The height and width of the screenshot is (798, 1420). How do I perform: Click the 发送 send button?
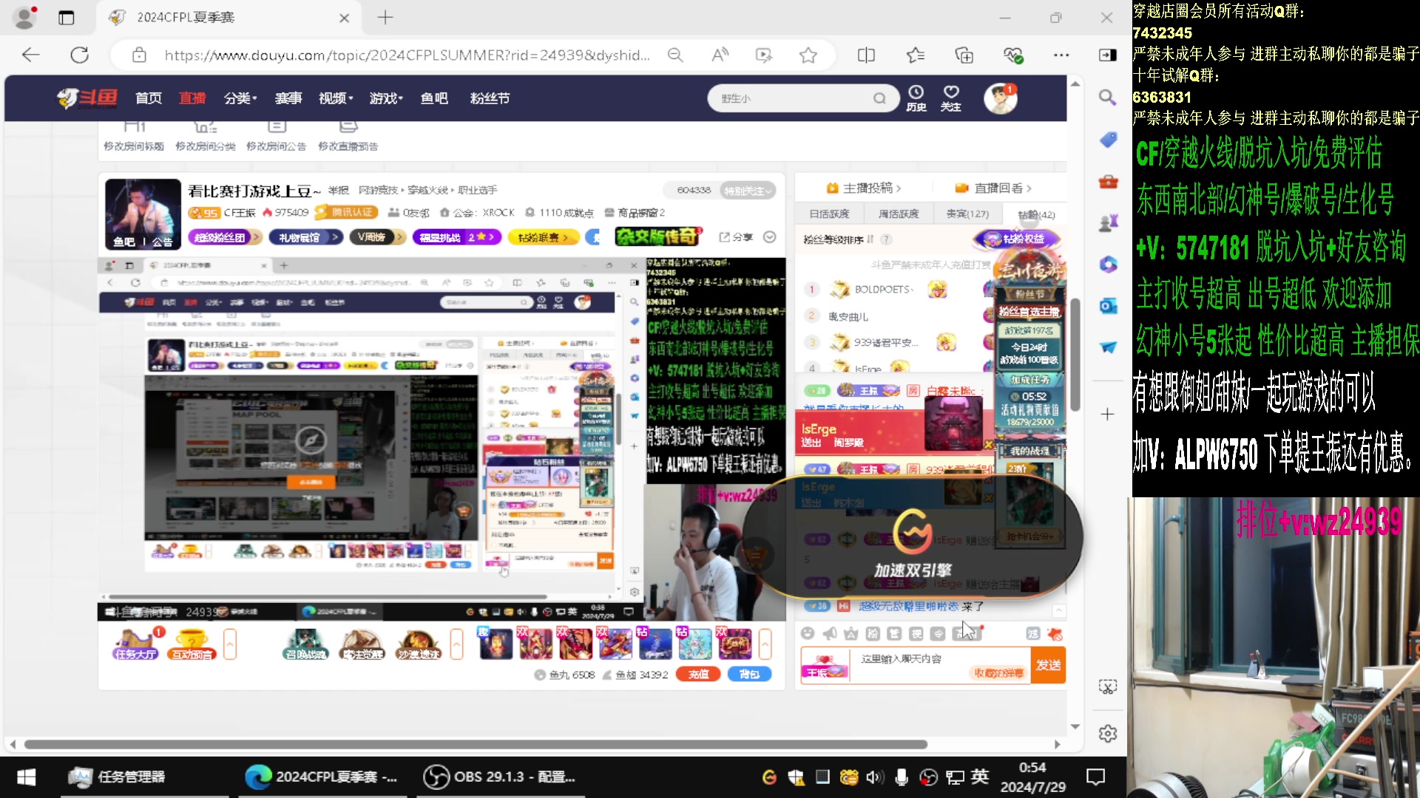click(x=1047, y=664)
